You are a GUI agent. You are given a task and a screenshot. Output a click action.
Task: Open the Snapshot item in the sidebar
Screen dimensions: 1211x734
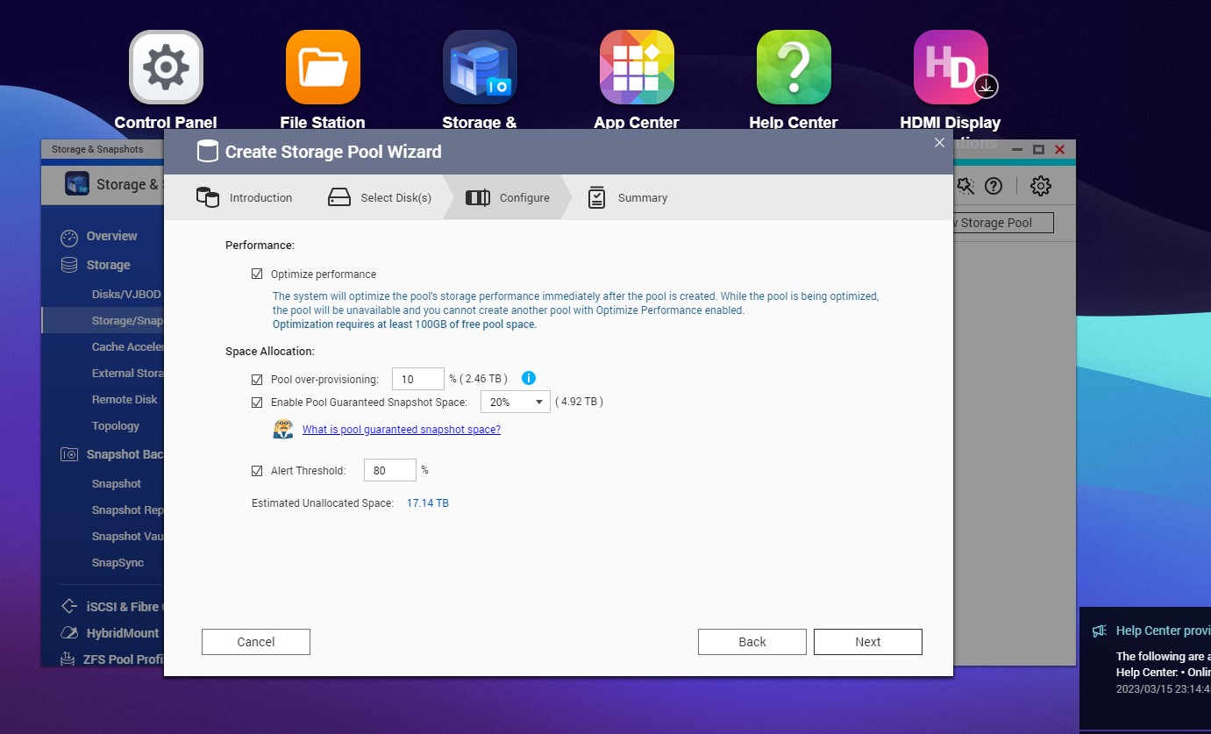click(117, 483)
